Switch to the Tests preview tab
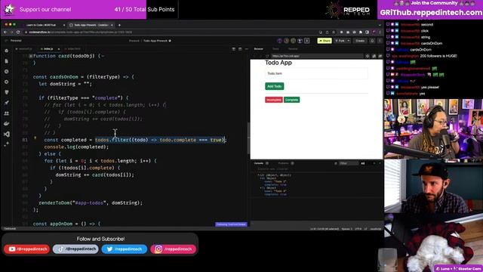Image resolution: width=483 pixels, height=272 pixels. [x=275, y=48]
